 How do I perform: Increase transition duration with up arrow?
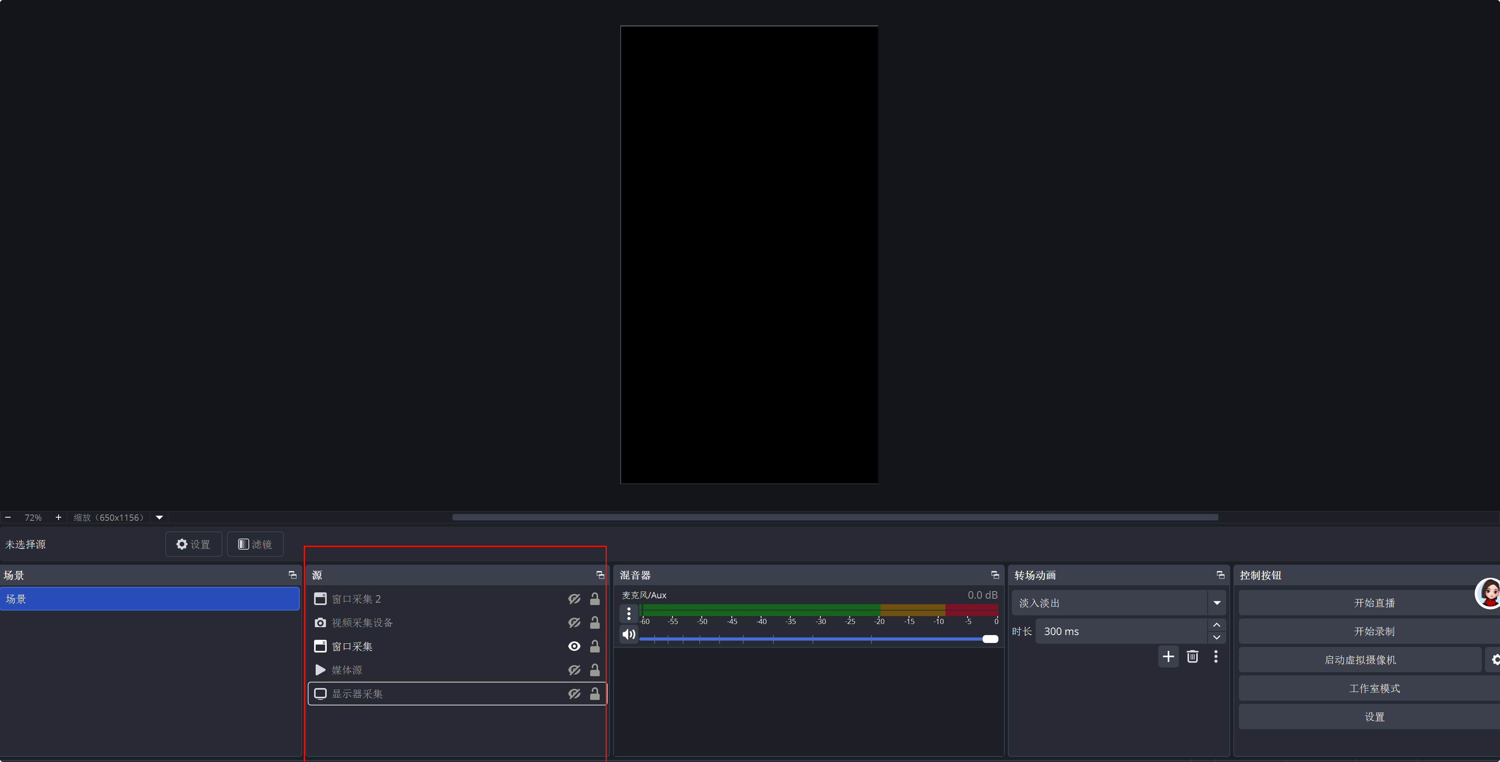coord(1216,625)
